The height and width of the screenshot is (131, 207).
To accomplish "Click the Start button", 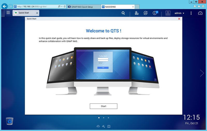I will tap(103, 106).
